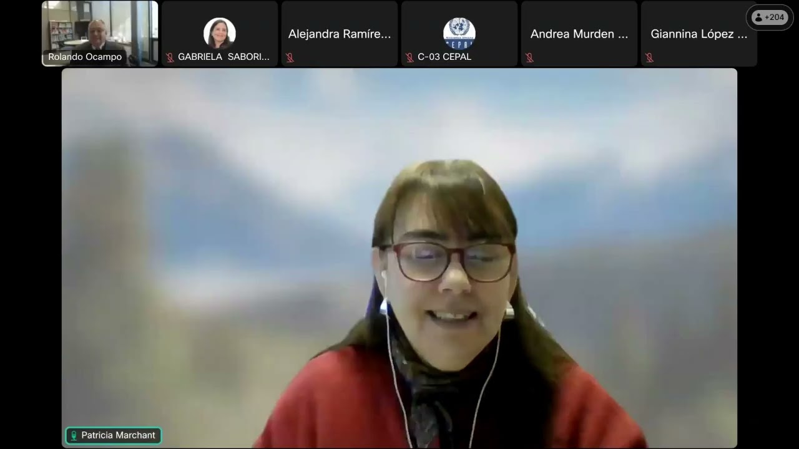This screenshot has width=799, height=449.
Task: Select Rolando Ocampo's video thumbnail
Action: click(x=100, y=34)
